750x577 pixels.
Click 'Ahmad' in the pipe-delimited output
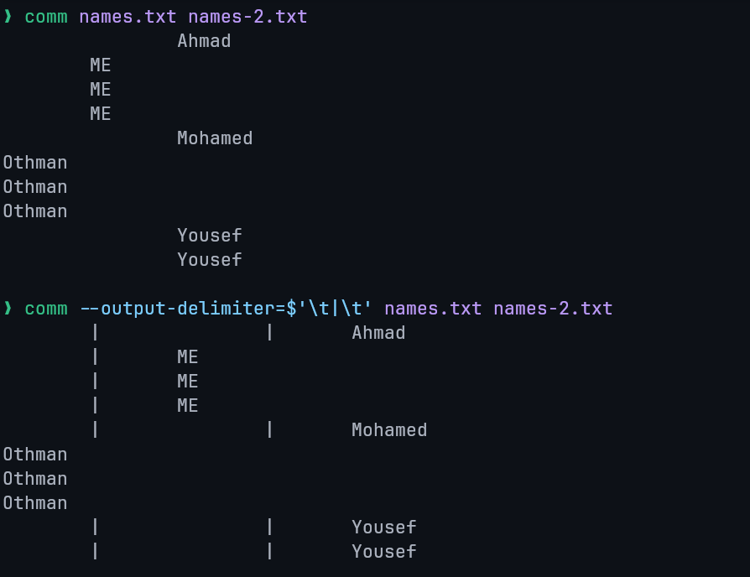click(378, 333)
